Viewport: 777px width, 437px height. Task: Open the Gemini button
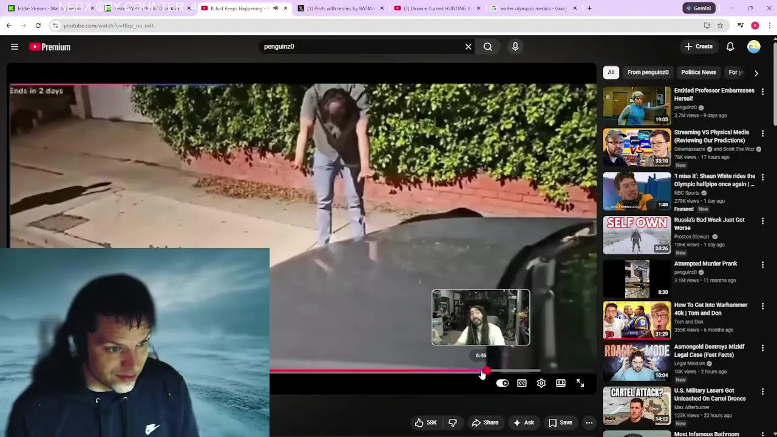click(698, 8)
